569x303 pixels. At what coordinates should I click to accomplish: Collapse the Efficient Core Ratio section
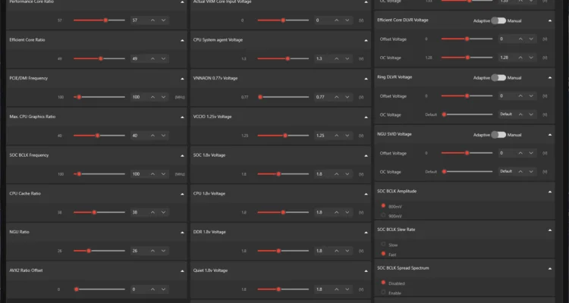[182, 40]
